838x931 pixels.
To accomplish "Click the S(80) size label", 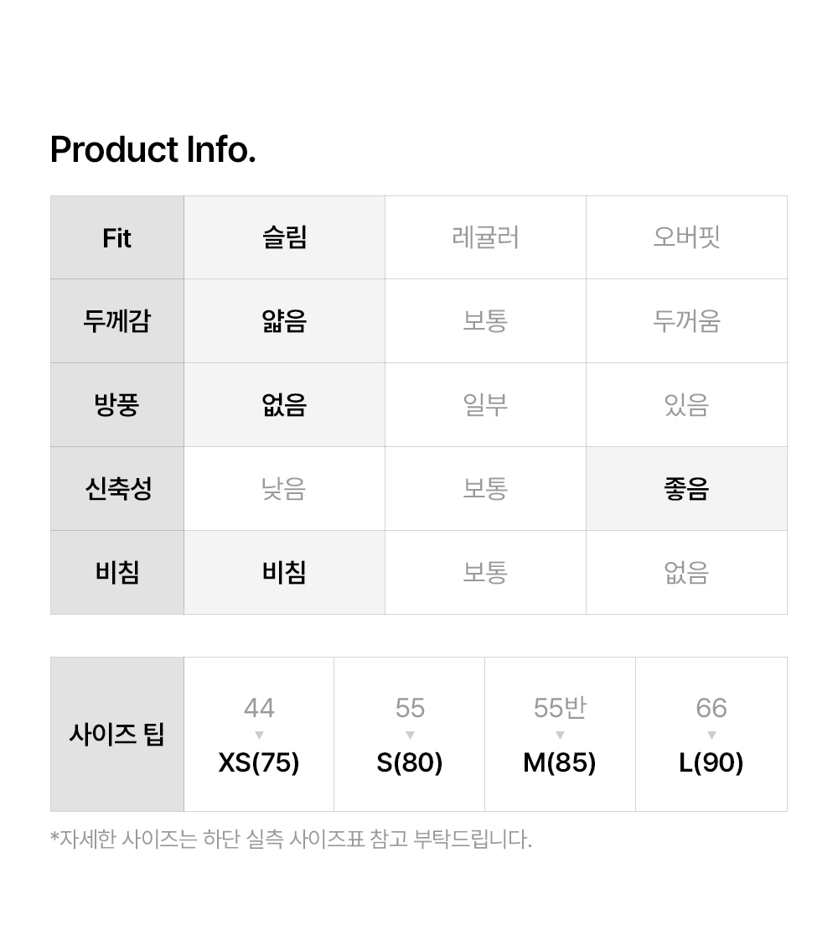I will [410, 762].
